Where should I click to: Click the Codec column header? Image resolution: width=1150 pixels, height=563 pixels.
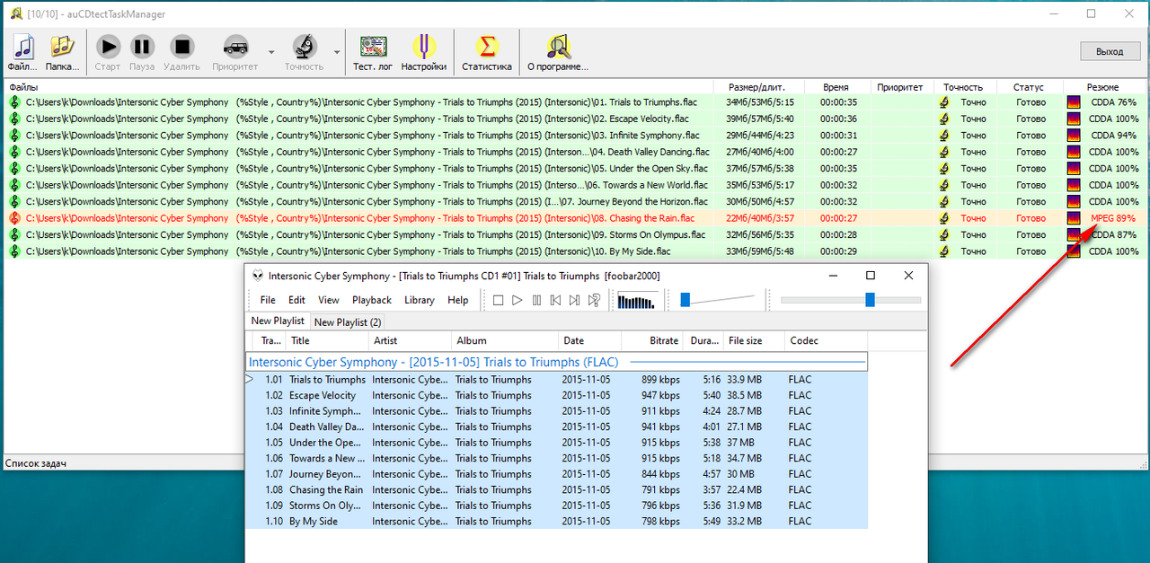(x=825, y=340)
